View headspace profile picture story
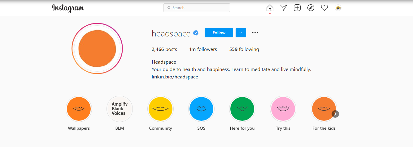Image resolution: width=413 pixels, height=147 pixels. (x=97, y=48)
